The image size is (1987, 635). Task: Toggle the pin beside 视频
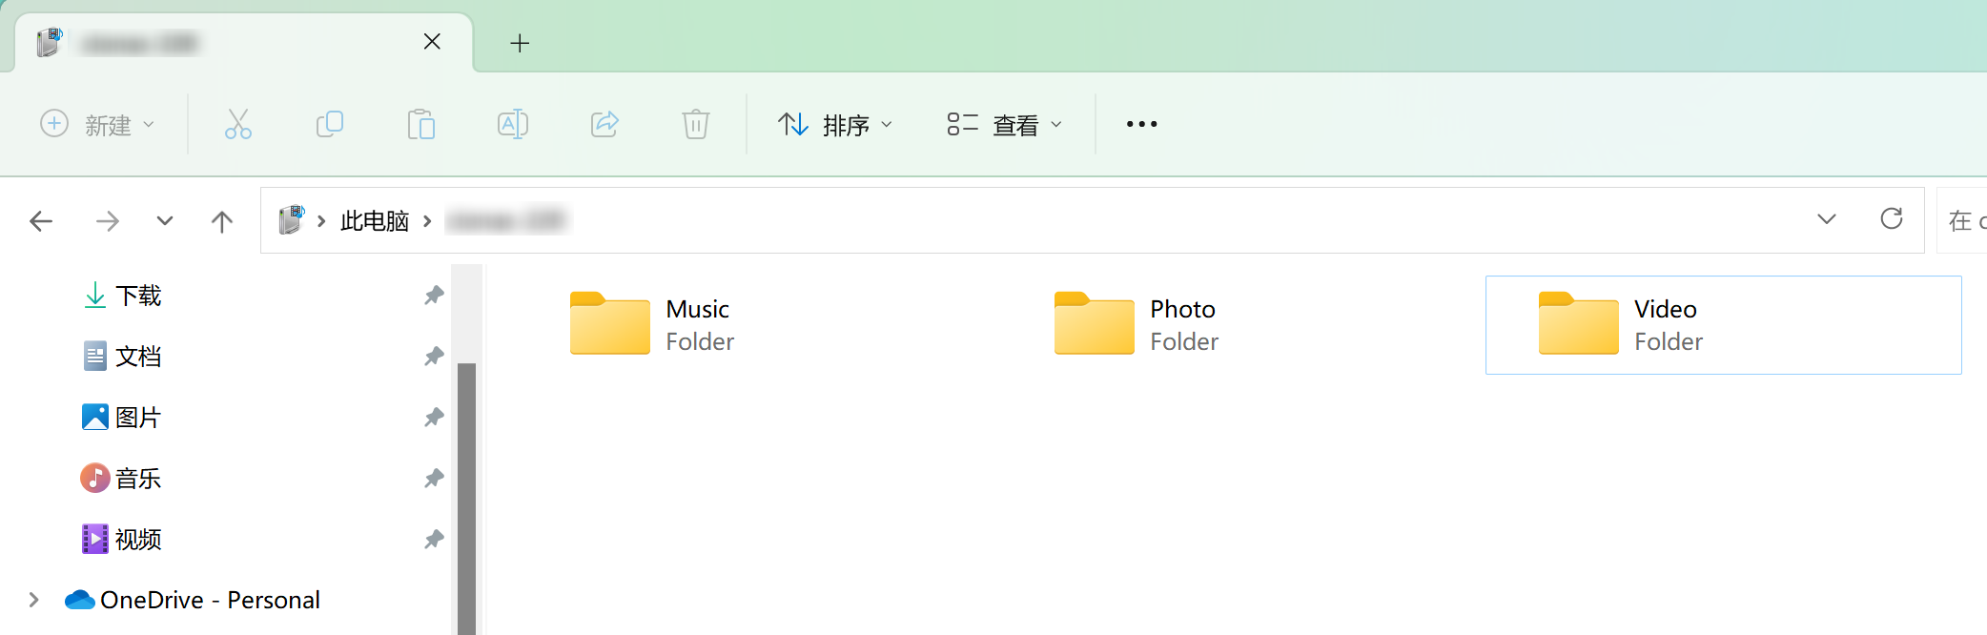click(434, 540)
